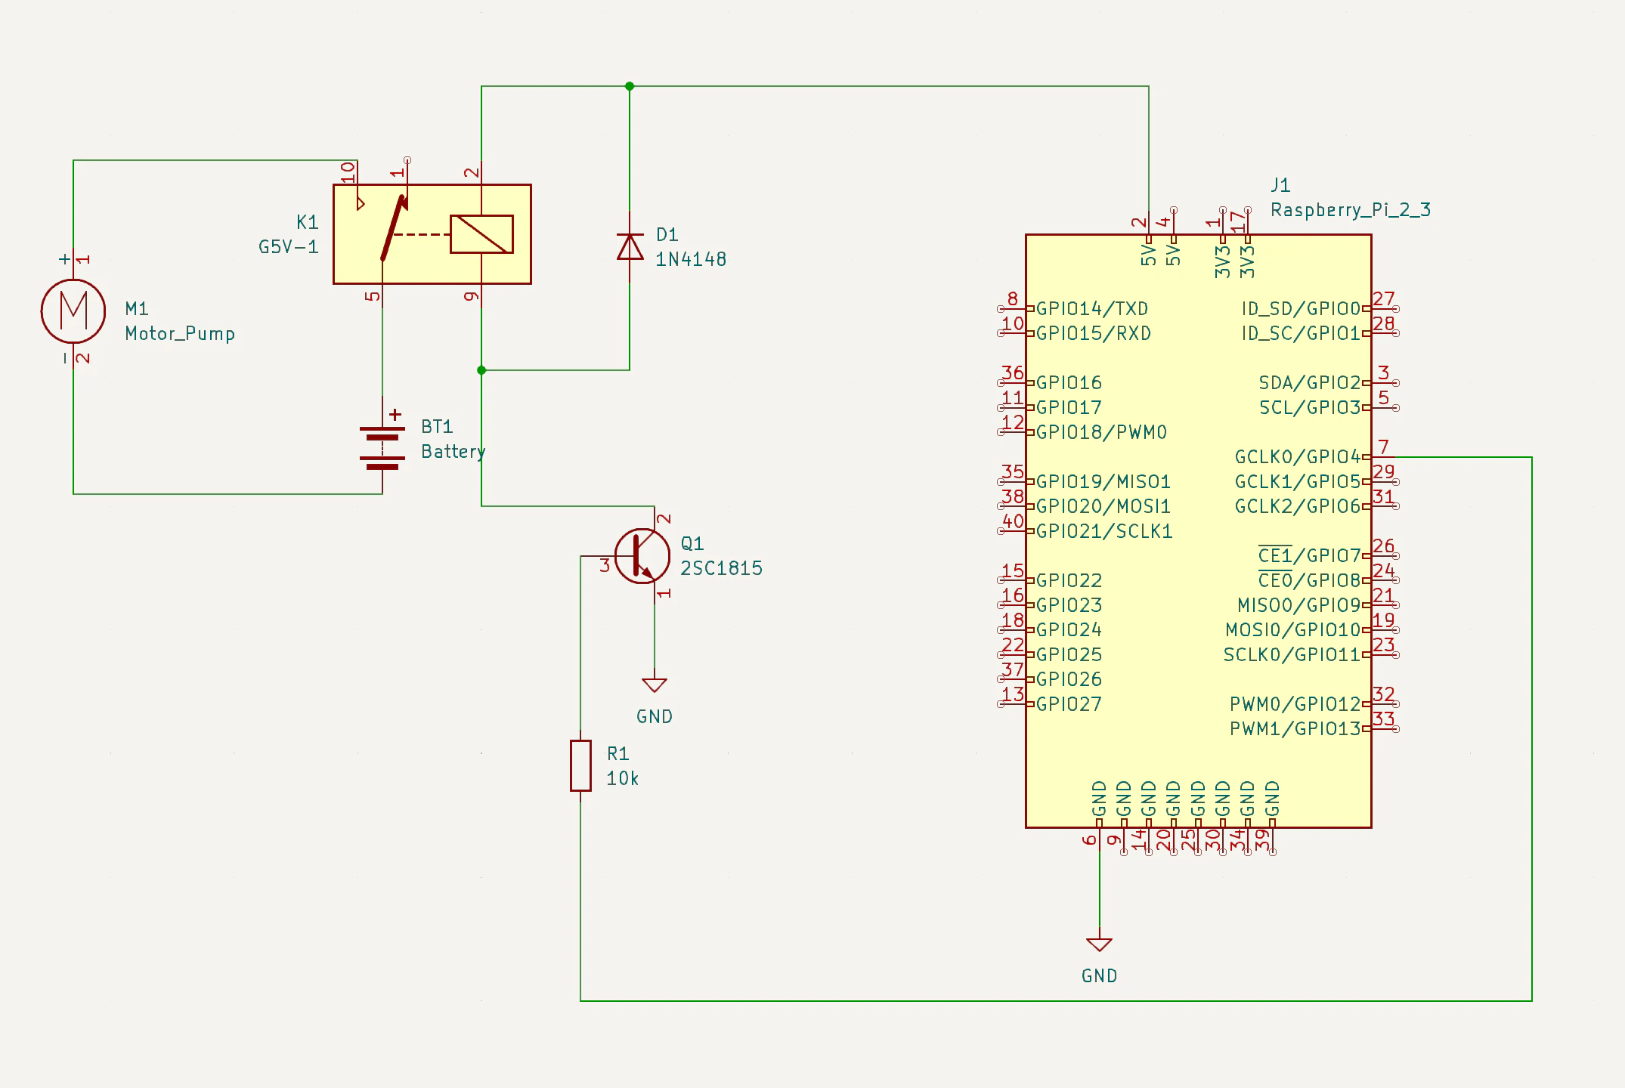Click the 'MOSI0/GPIO10' pin label

pos(1293,630)
